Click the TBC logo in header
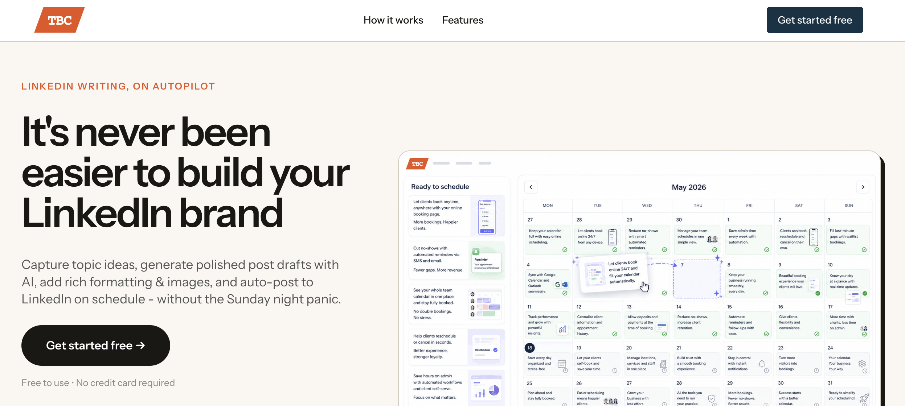The width and height of the screenshot is (905, 406). [x=60, y=20]
